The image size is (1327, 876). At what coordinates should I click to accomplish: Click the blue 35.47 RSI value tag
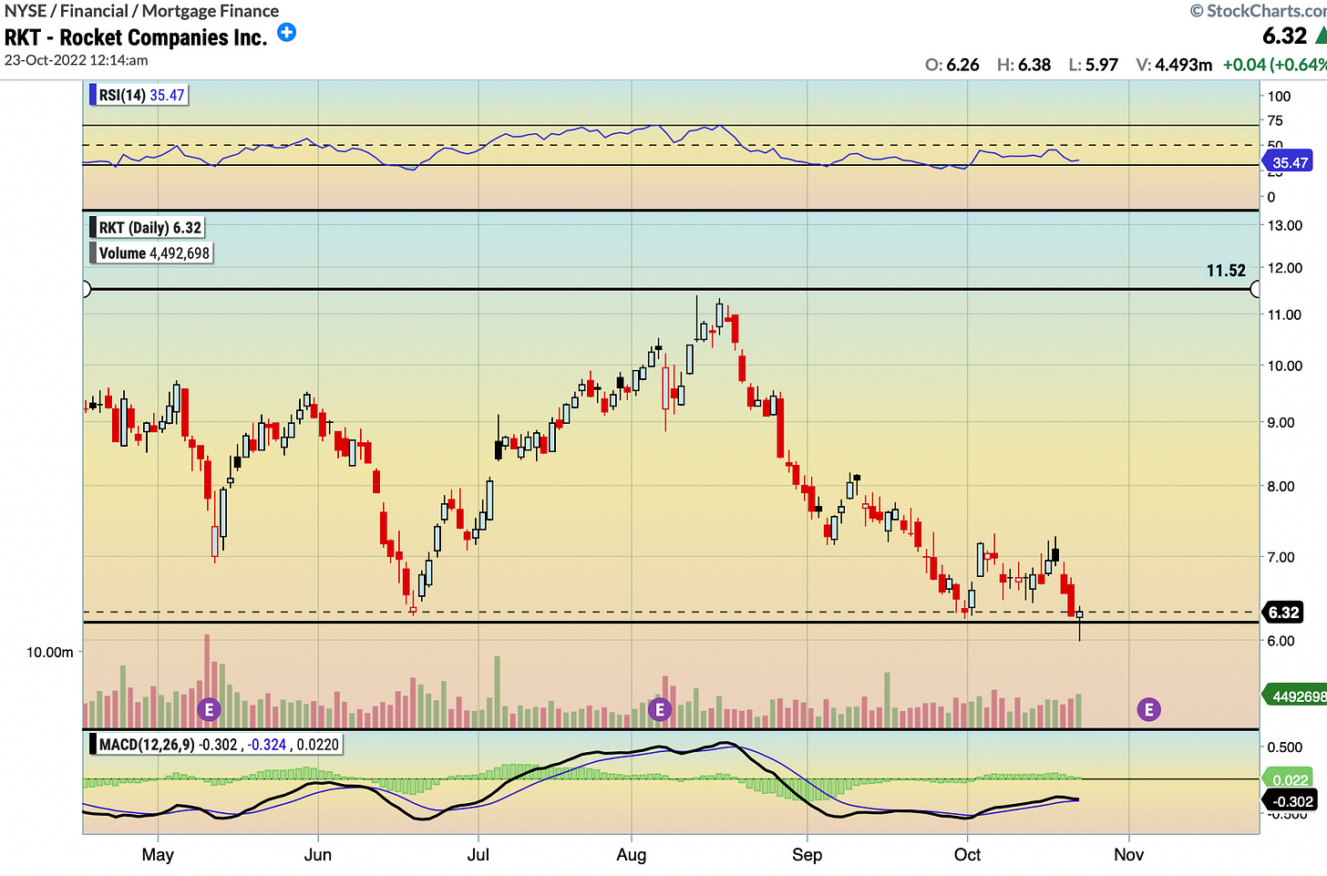coord(1288,162)
